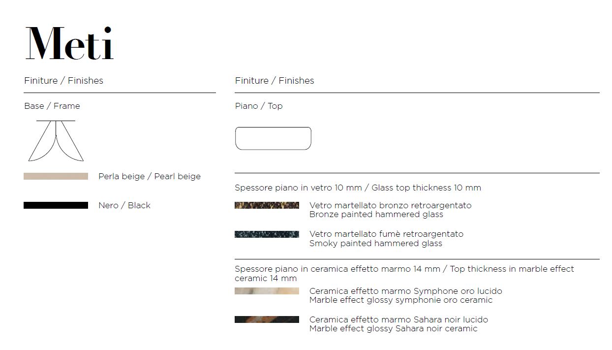This screenshot has width=612, height=350.
Task: Choose the bronze hammered glass swatch
Action: point(267,205)
